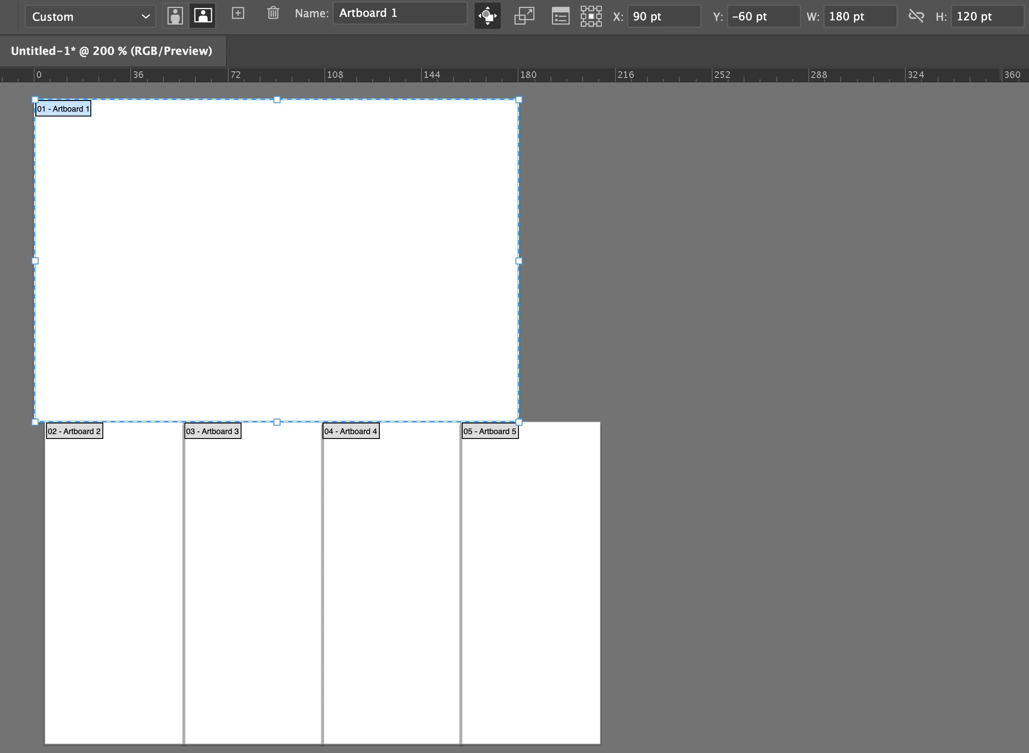Click the height H field

(x=986, y=17)
